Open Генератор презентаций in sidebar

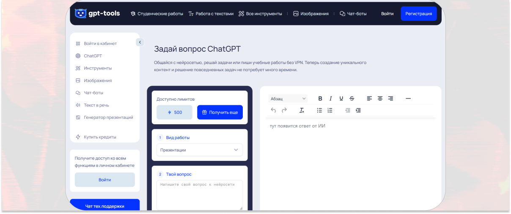[104, 117]
